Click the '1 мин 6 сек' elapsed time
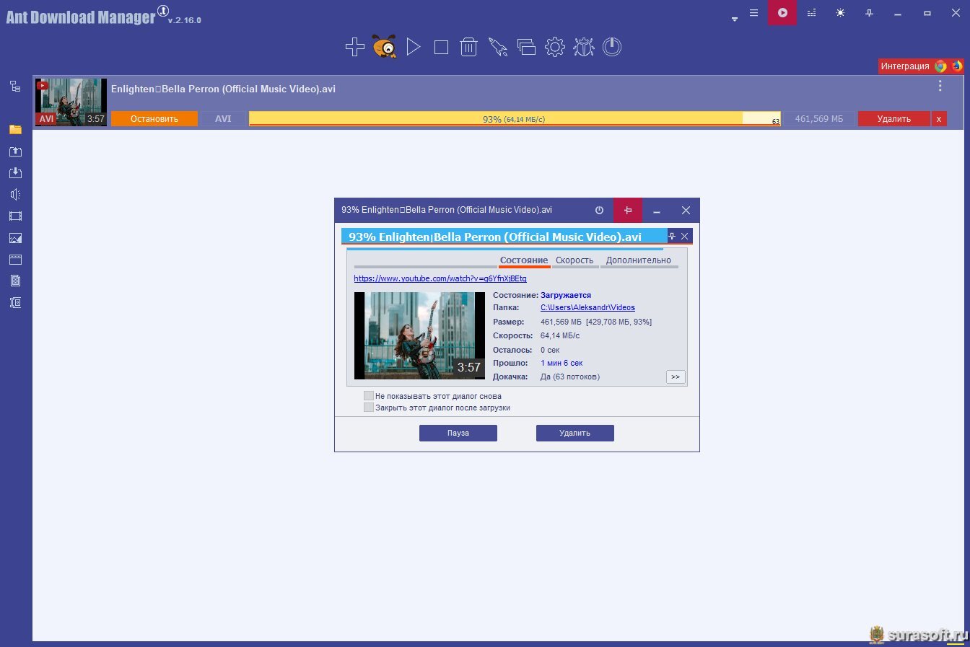The image size is (970, 647). pyautogui.click(x=562, y=363)
